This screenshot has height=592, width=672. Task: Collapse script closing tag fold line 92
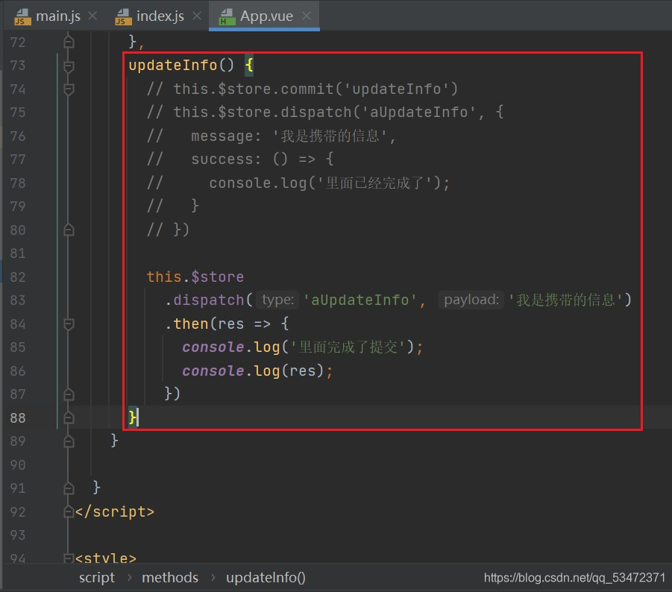[x=69, y=511]
